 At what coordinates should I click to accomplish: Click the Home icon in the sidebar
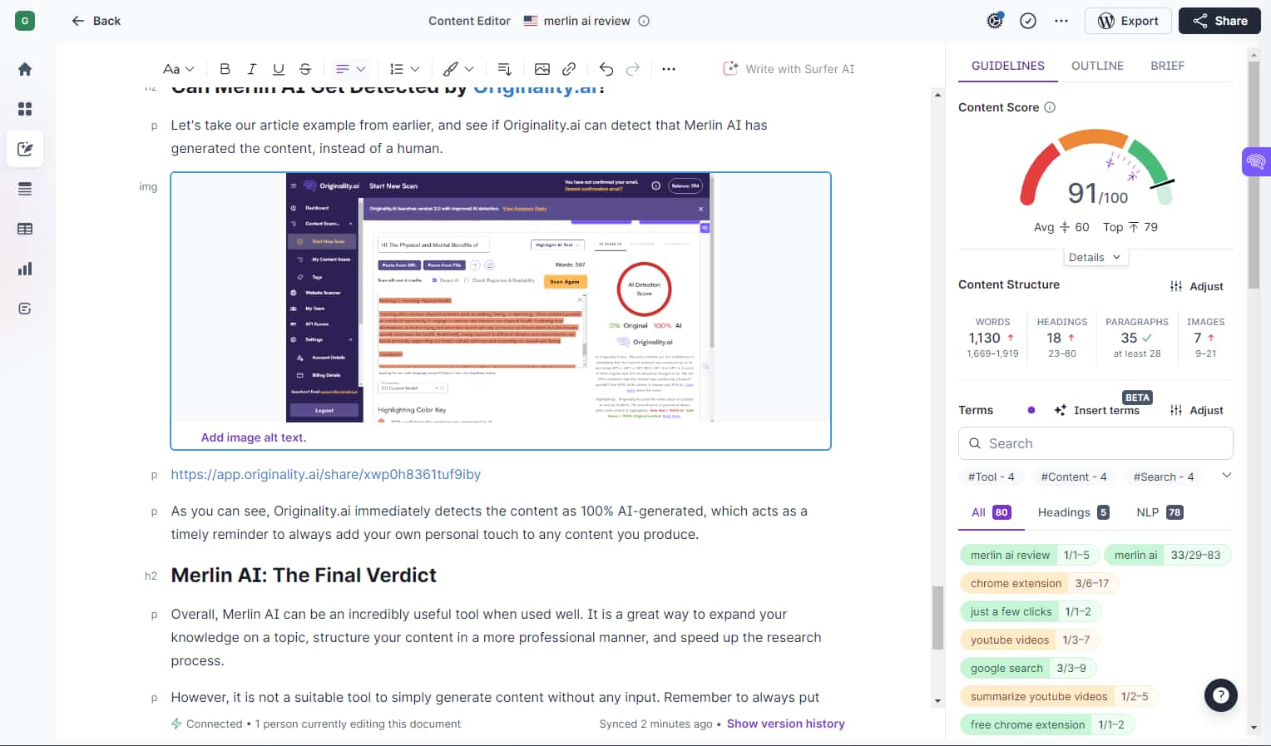[x=24, y=69]
